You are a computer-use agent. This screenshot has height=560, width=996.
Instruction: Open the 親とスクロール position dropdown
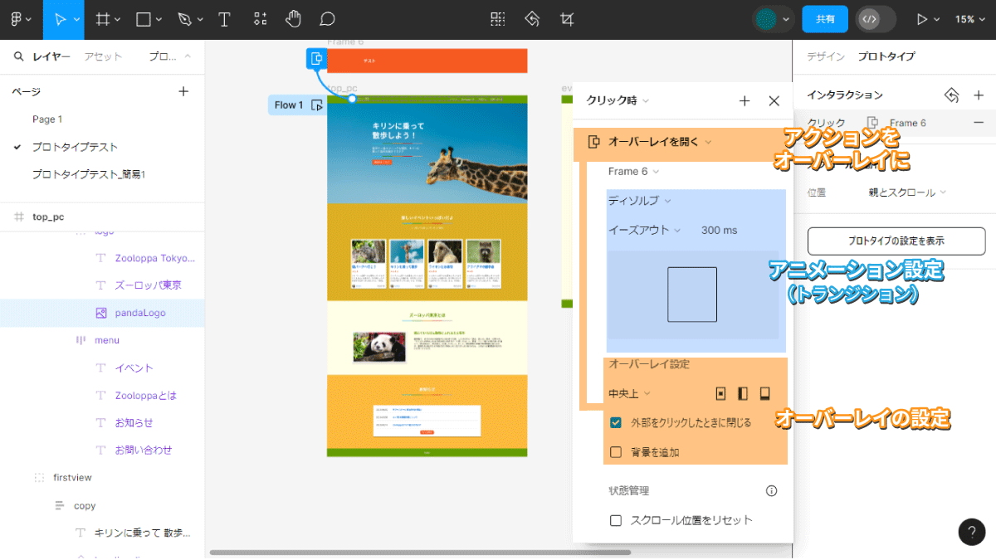pyautogui.click(x=906, y=192)
